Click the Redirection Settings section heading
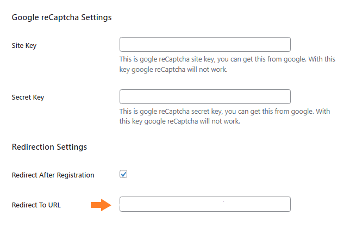Viewport: 356px width, 239px height. (x=49, y=147)
